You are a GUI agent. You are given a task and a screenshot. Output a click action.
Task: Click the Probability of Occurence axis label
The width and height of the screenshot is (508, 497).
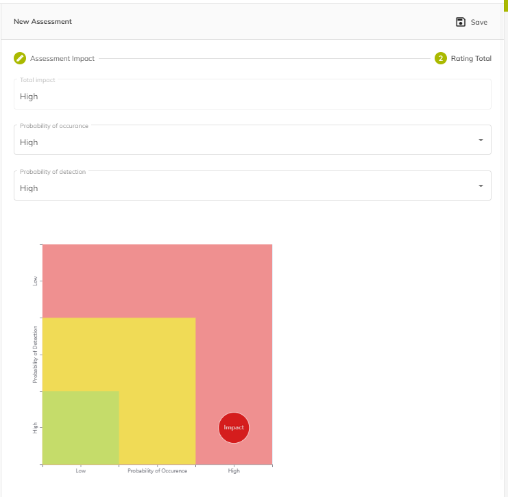(x=157, y=471)
